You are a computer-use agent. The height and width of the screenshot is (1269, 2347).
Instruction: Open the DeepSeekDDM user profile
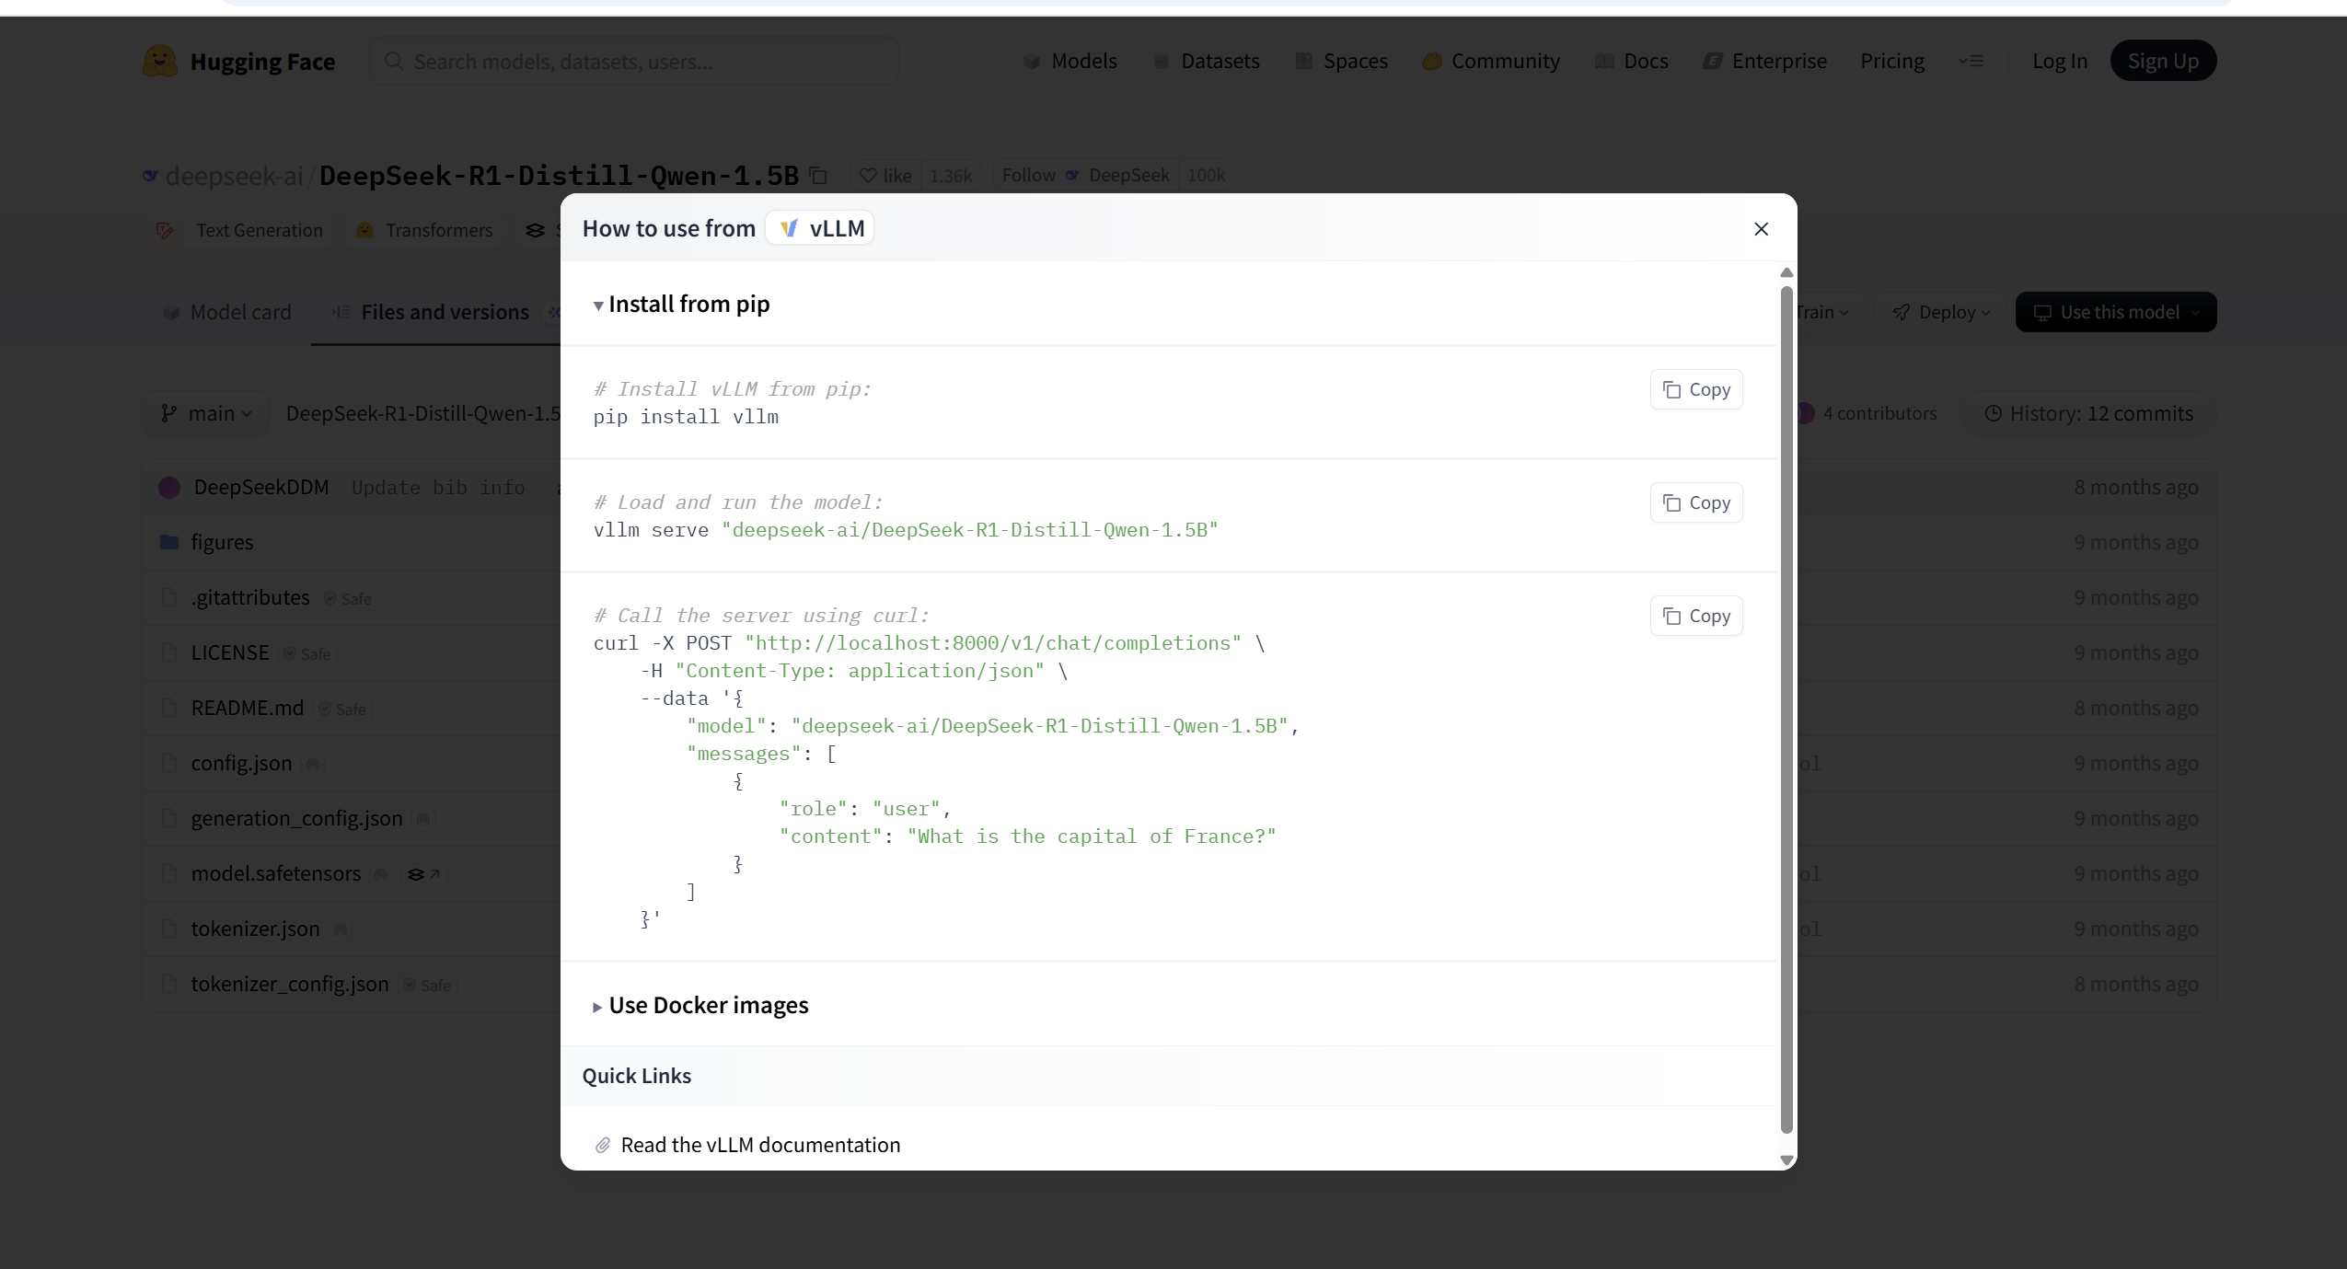pos(261,488)
